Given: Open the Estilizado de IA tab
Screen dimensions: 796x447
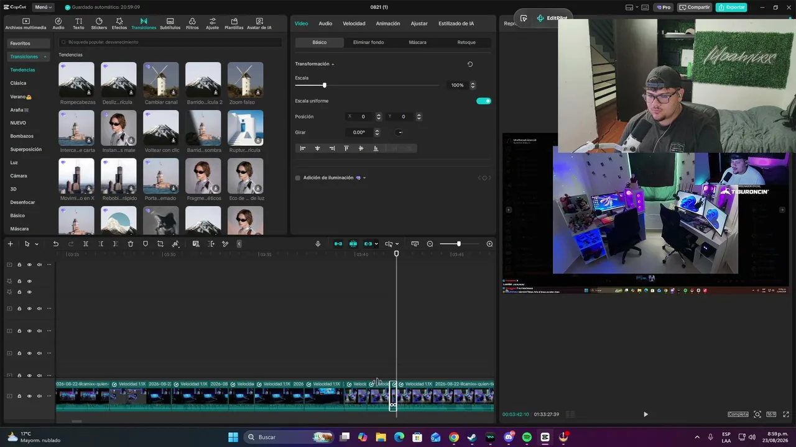Looking at the screenshot, I should click(456, 24).
